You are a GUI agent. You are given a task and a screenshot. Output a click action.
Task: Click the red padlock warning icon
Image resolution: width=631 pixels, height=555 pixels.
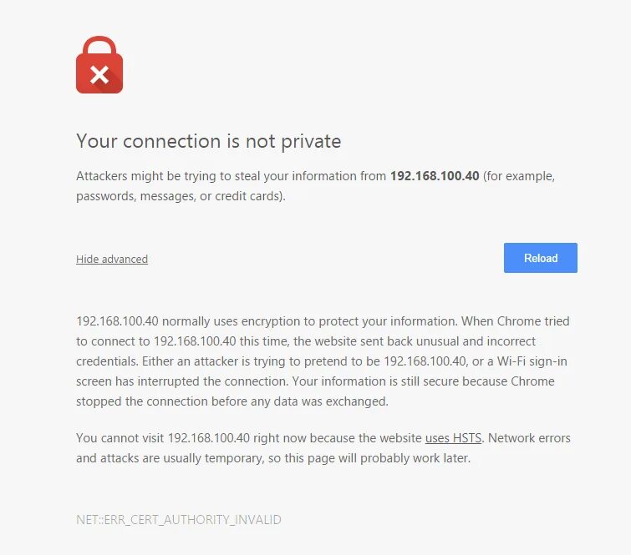pyautogui.click(x=99, y=65)
